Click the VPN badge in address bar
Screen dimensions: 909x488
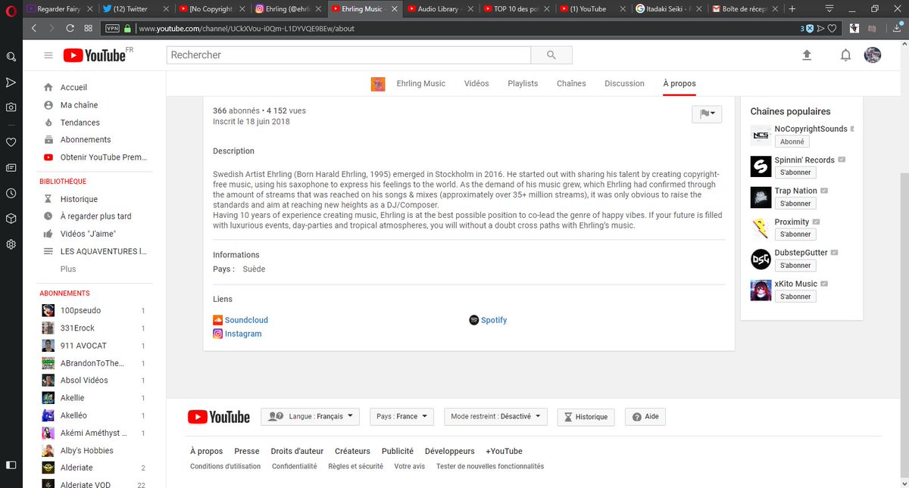coord(113,28)
